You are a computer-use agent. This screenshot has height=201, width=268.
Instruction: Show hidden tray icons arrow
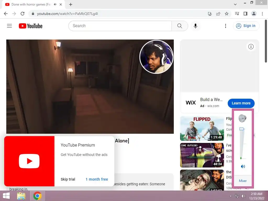(231, 196)
